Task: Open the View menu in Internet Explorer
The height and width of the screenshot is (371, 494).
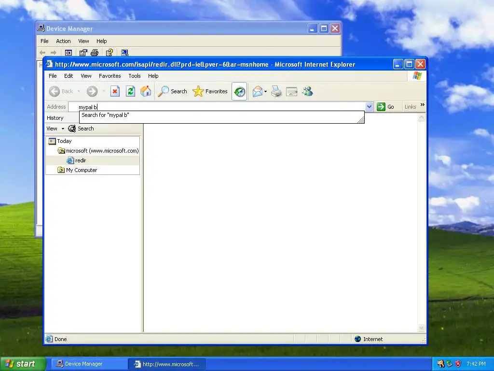Action: click(x=86, y=76)
